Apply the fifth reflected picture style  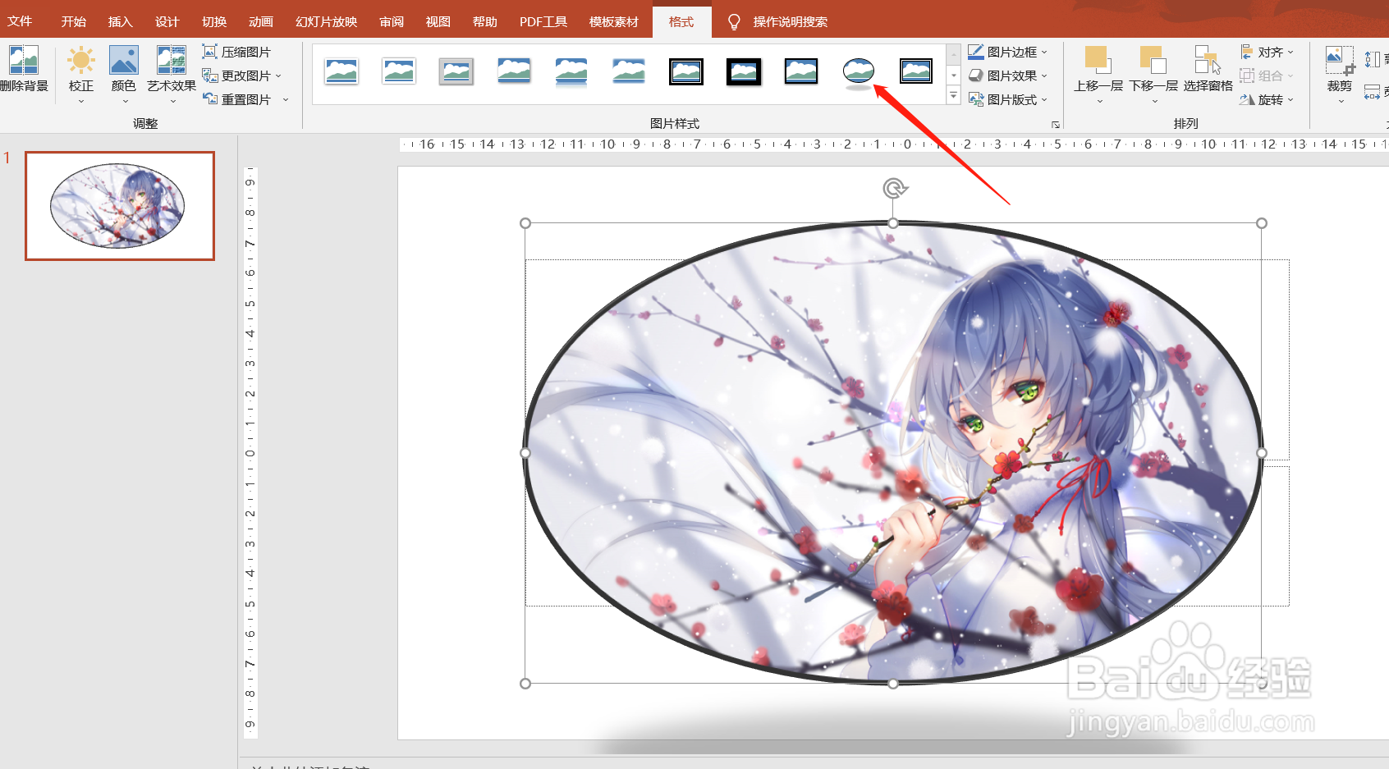[571, 72]
